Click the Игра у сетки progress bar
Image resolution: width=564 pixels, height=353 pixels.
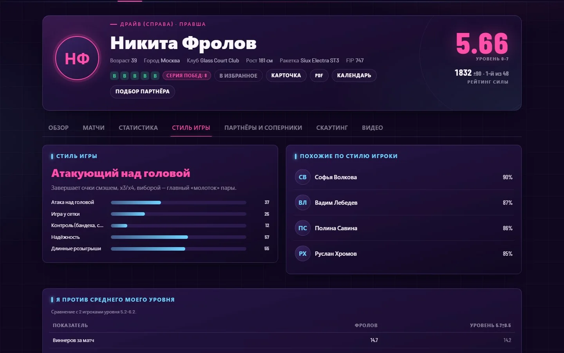[x=179, y=214]
